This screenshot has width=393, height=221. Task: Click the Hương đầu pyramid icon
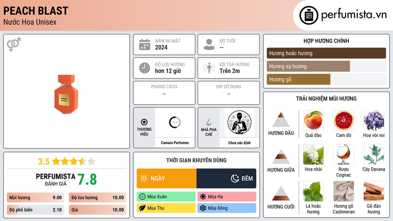281,120
